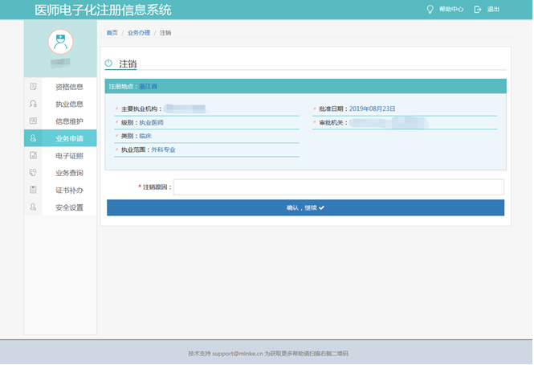The width and height of the screenshot is (534, 365).
Task: Click the 资格信息 sidebar icon
Action: coord(33,87)
